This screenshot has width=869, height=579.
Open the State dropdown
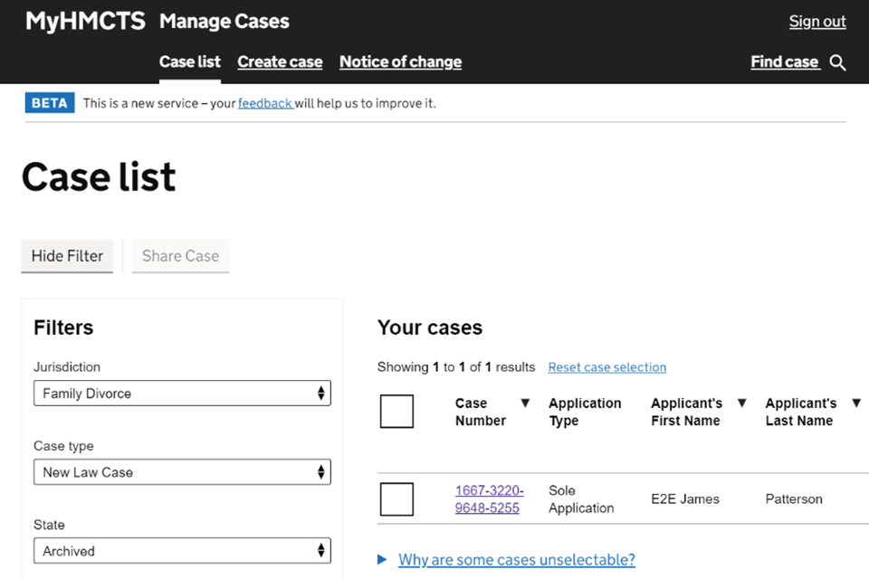point(182,551)
